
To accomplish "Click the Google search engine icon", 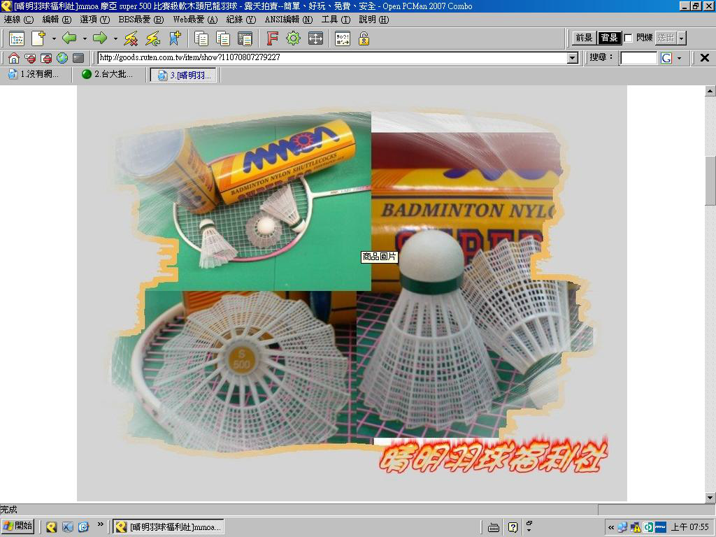I will 666,58.
